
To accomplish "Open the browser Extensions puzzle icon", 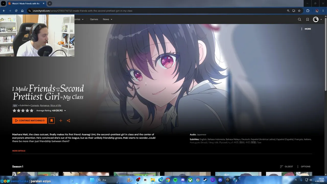I will point(308,11).
